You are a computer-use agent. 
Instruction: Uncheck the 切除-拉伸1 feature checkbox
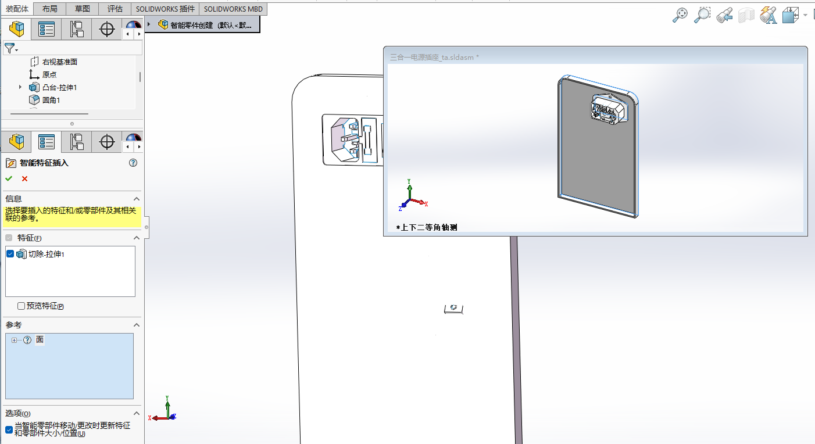coord(10,254)
